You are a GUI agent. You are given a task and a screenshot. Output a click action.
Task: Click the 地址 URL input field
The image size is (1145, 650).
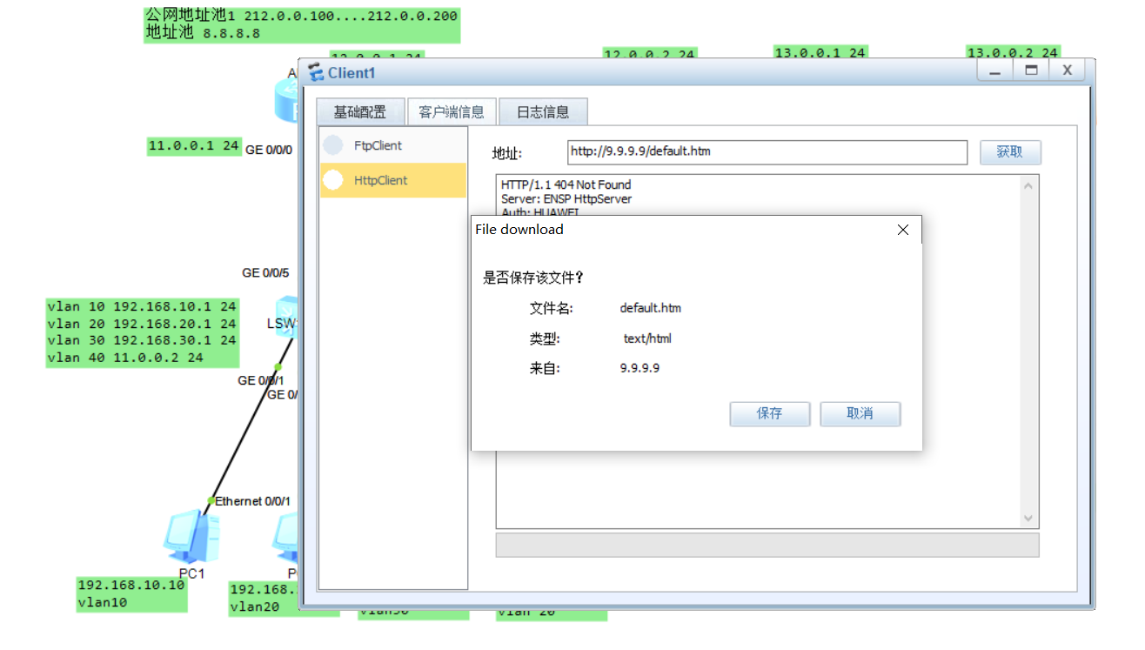click(767, 152)
